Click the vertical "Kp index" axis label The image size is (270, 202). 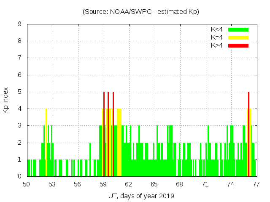6,100
